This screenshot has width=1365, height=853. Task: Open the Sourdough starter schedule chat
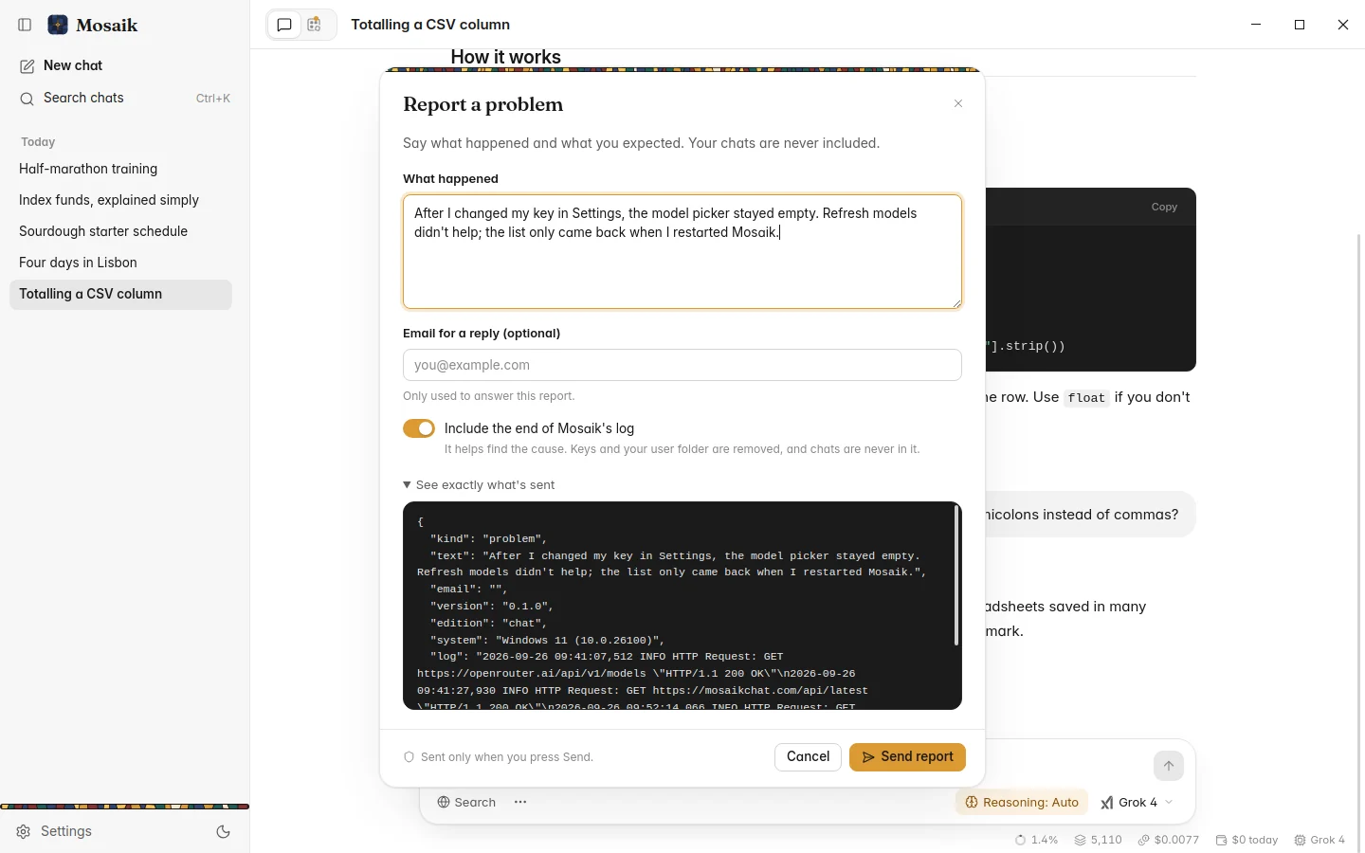120,231
